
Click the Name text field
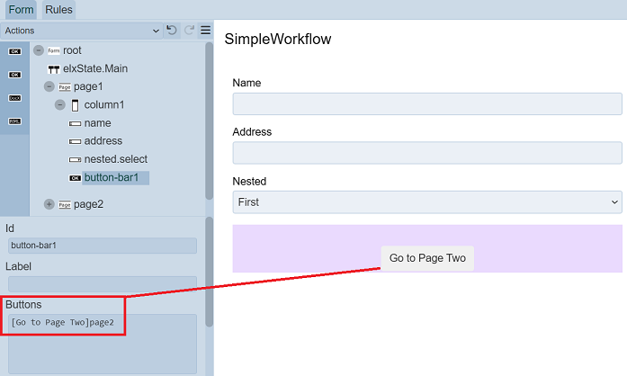point(427,103)
